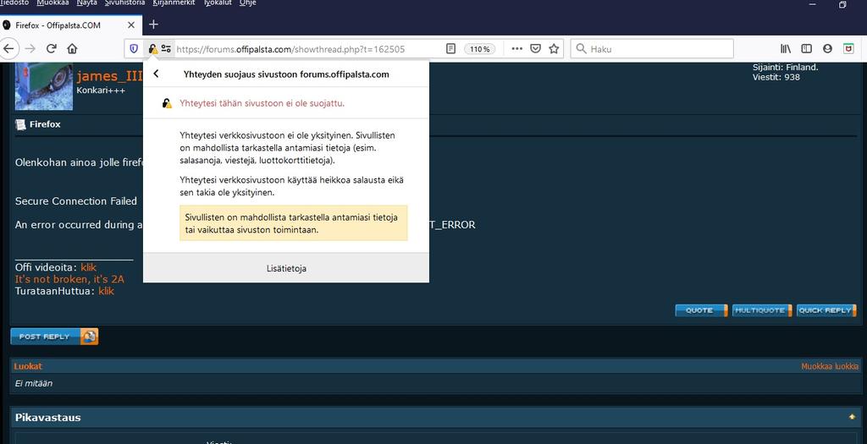Save the page to Pocket
Screen dimensions: 867x444
pyautogui.click(x=535, y=48)
